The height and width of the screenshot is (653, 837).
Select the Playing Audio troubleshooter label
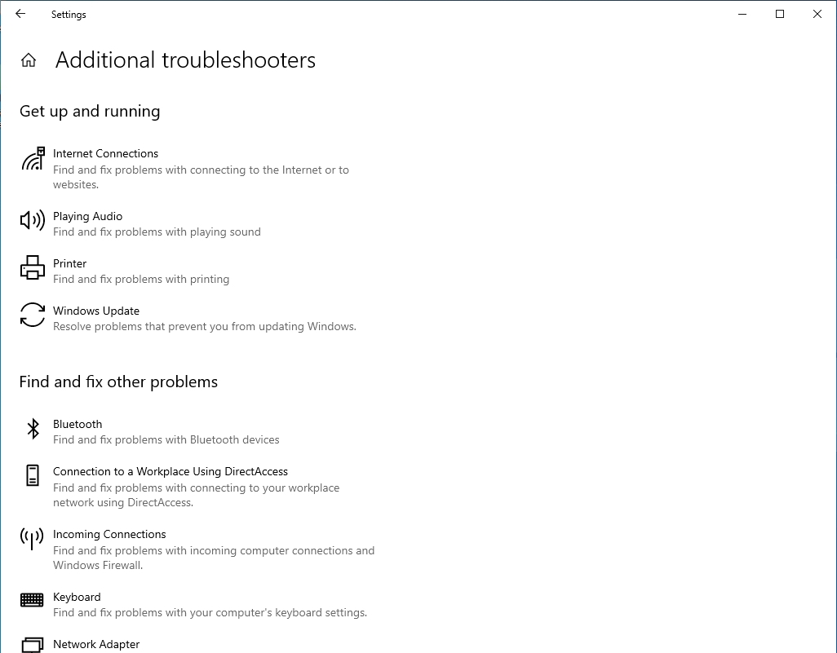(x=88, y=216)
